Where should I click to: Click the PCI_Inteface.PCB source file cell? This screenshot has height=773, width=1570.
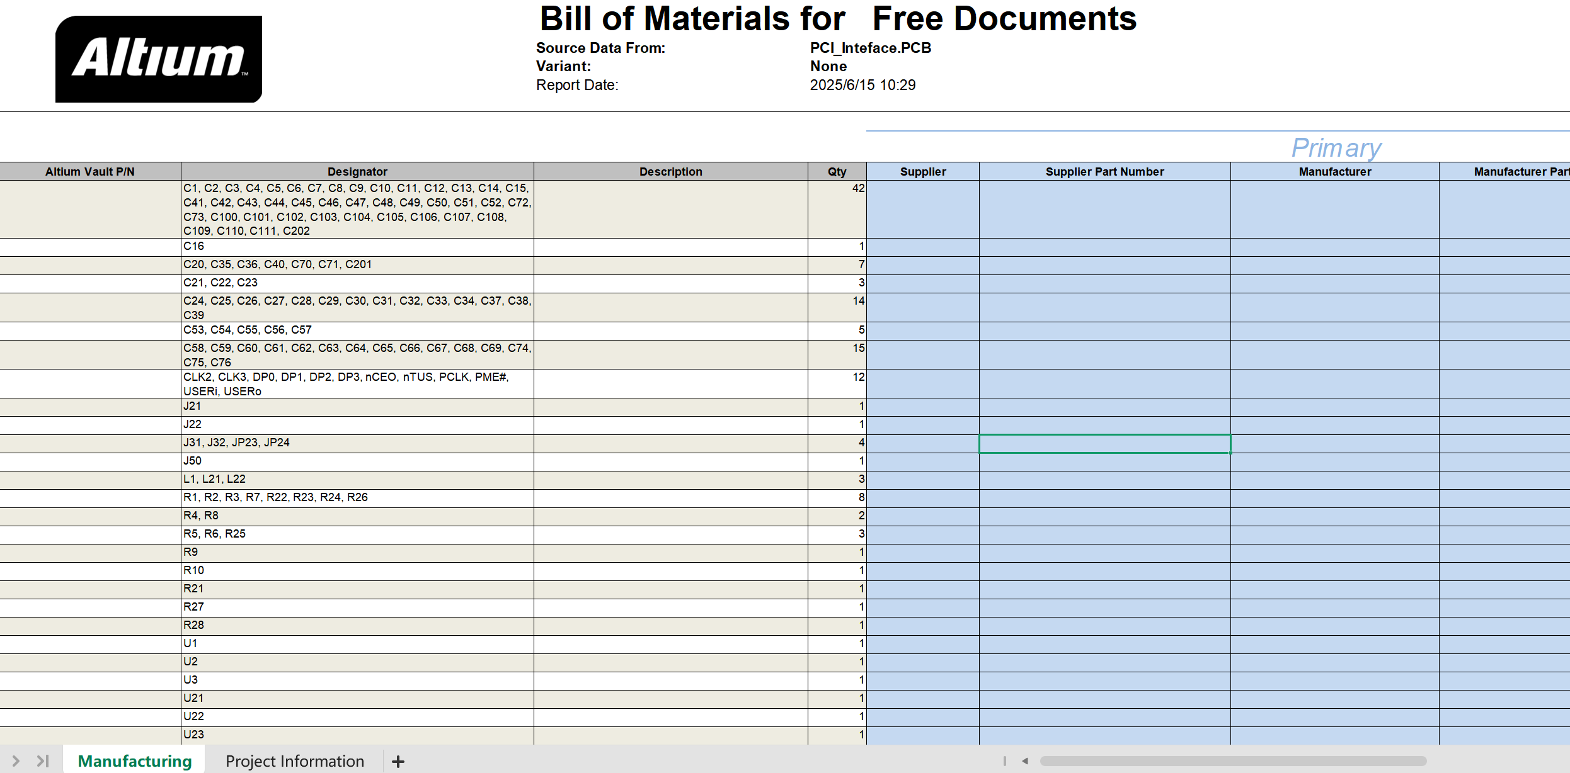(x=870, y=48)
